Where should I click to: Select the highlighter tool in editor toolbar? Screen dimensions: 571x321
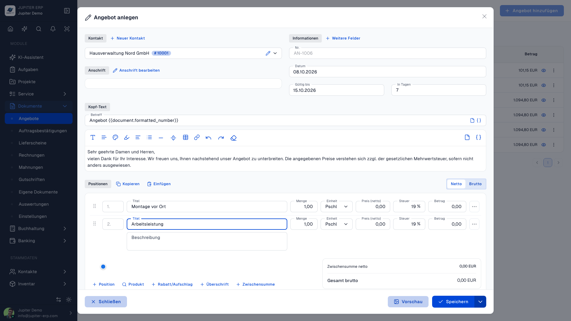127,137
